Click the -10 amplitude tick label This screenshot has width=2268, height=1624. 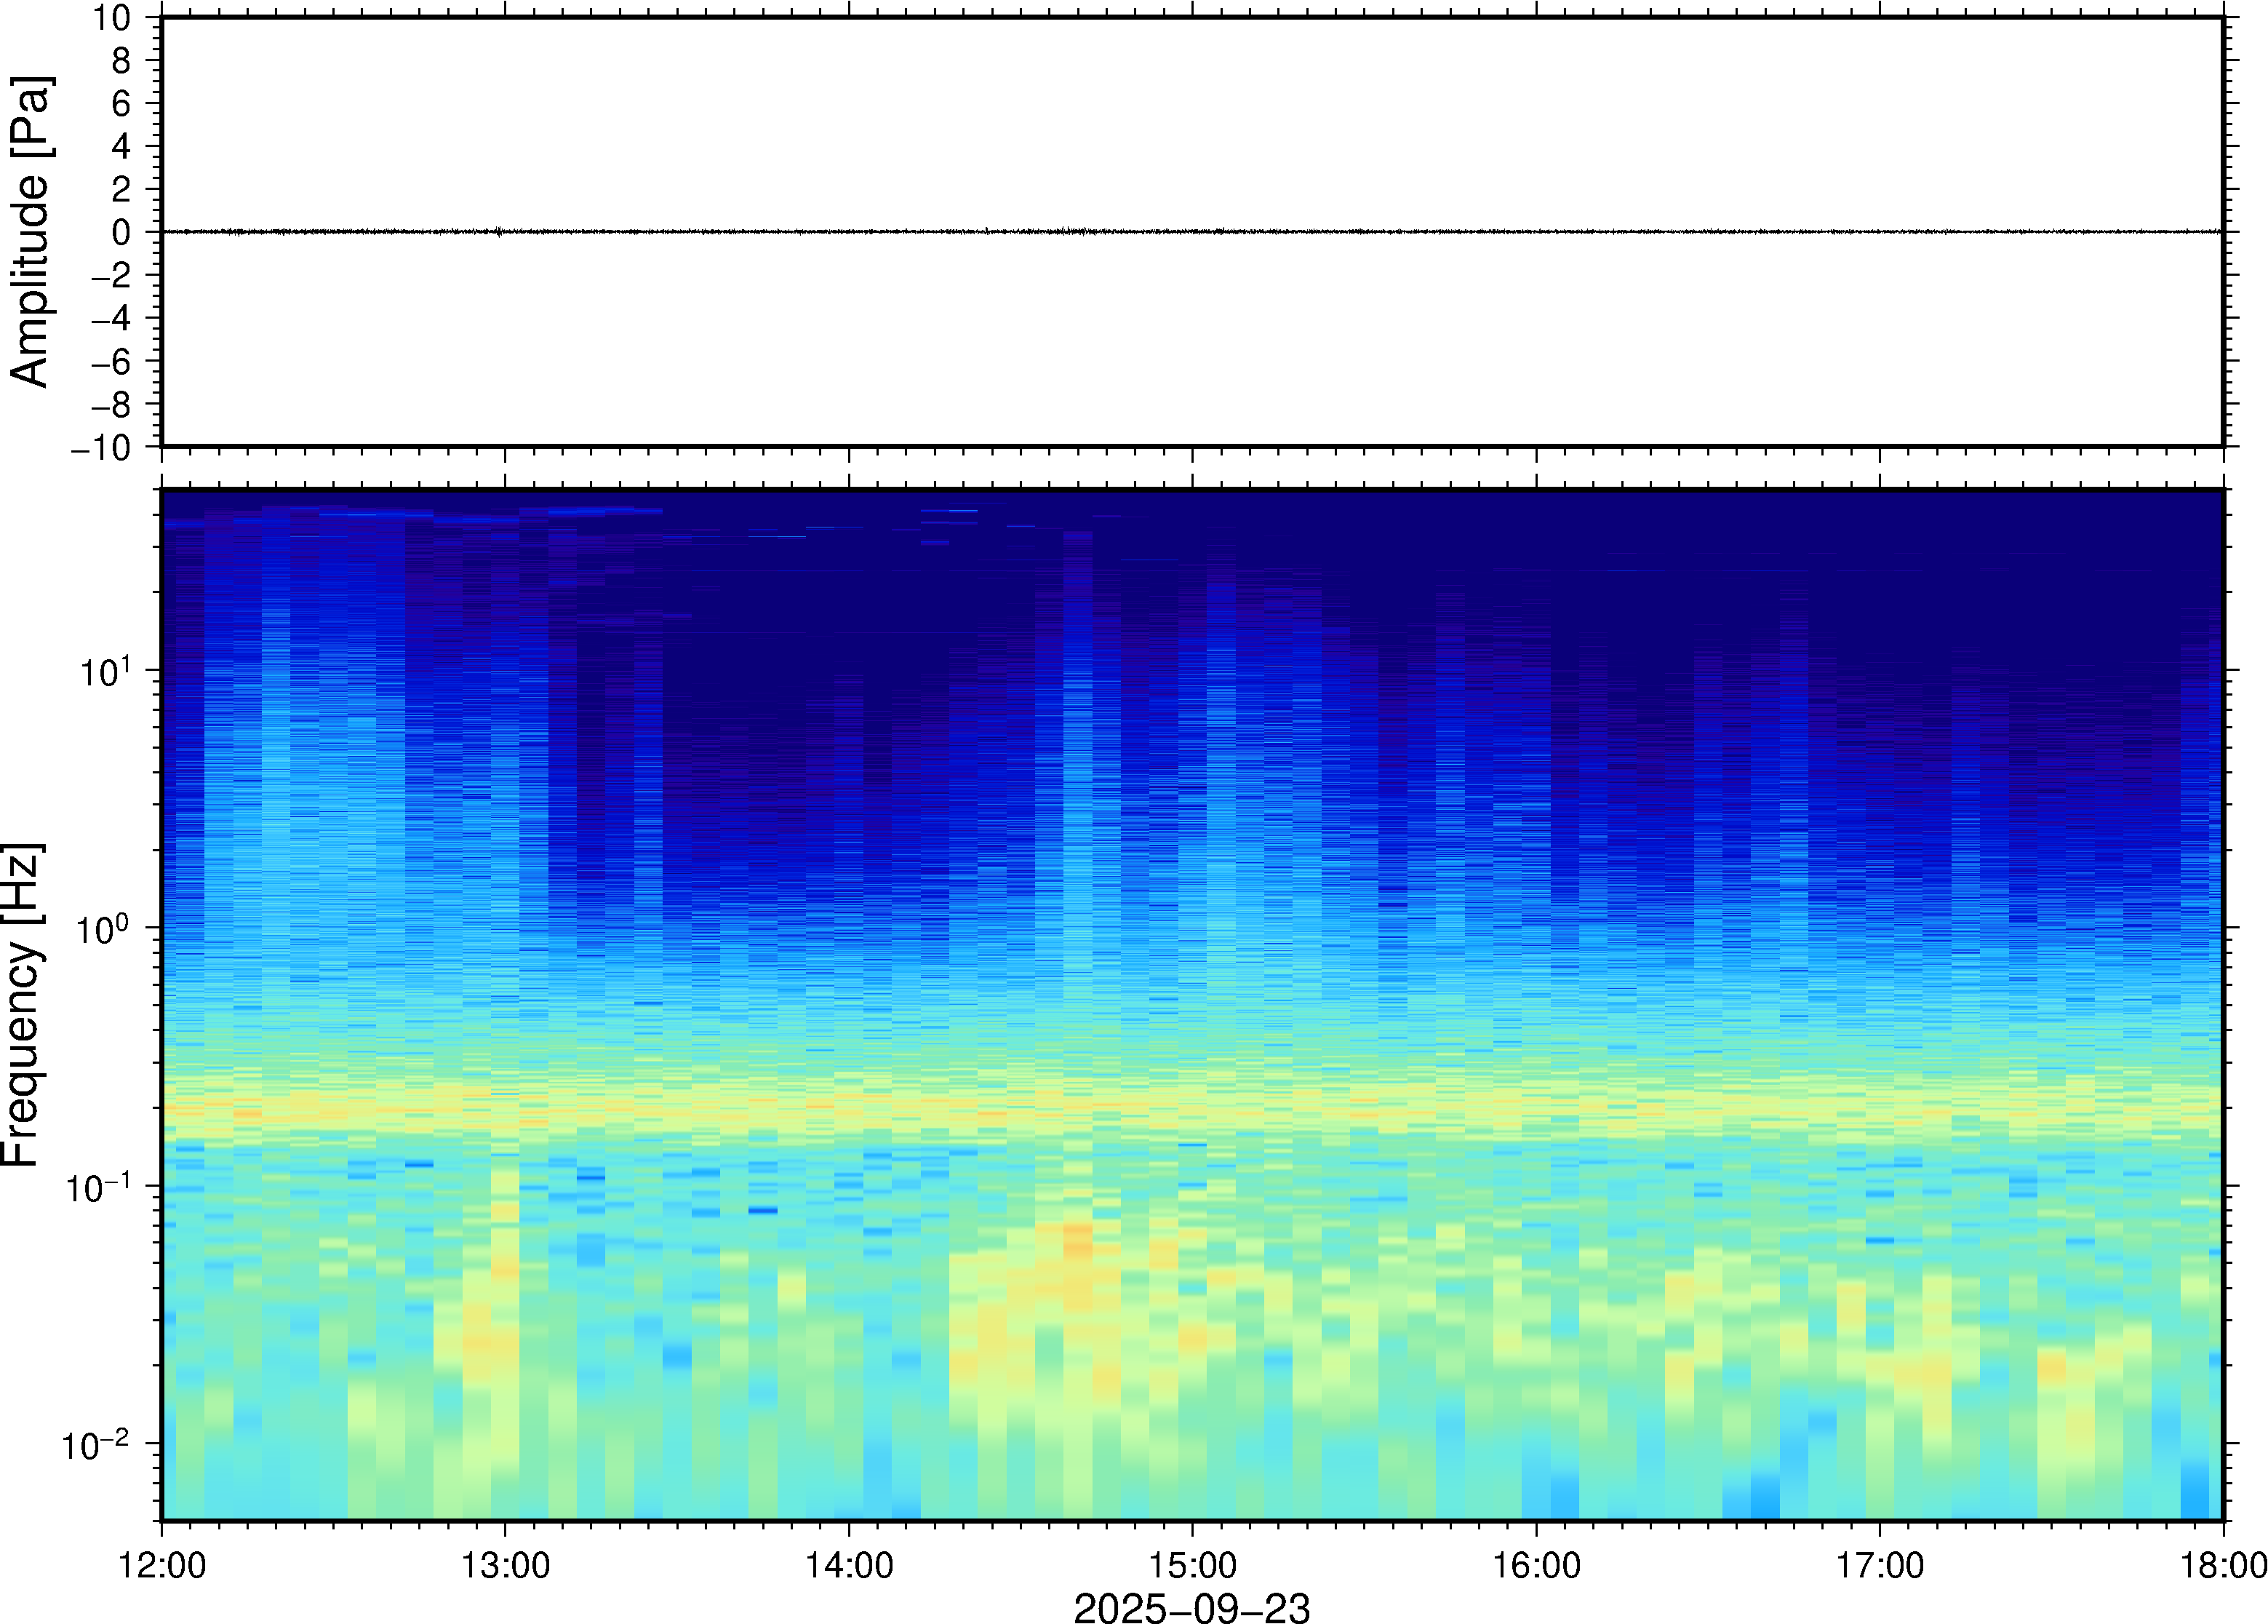pyautogui.click(x=100, y=448)
